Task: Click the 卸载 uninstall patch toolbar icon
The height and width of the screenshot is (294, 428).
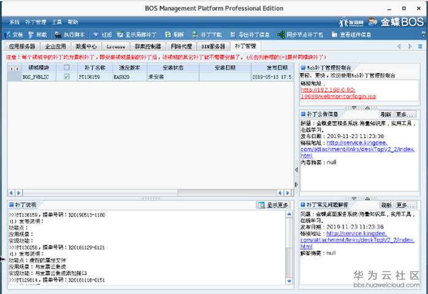Action: pyautogui.click(x=31, y=35)
